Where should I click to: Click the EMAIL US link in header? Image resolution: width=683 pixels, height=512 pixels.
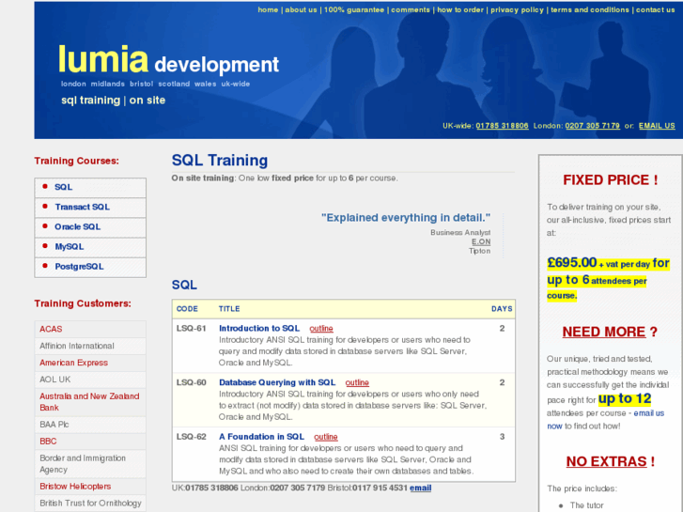(657, 126)
